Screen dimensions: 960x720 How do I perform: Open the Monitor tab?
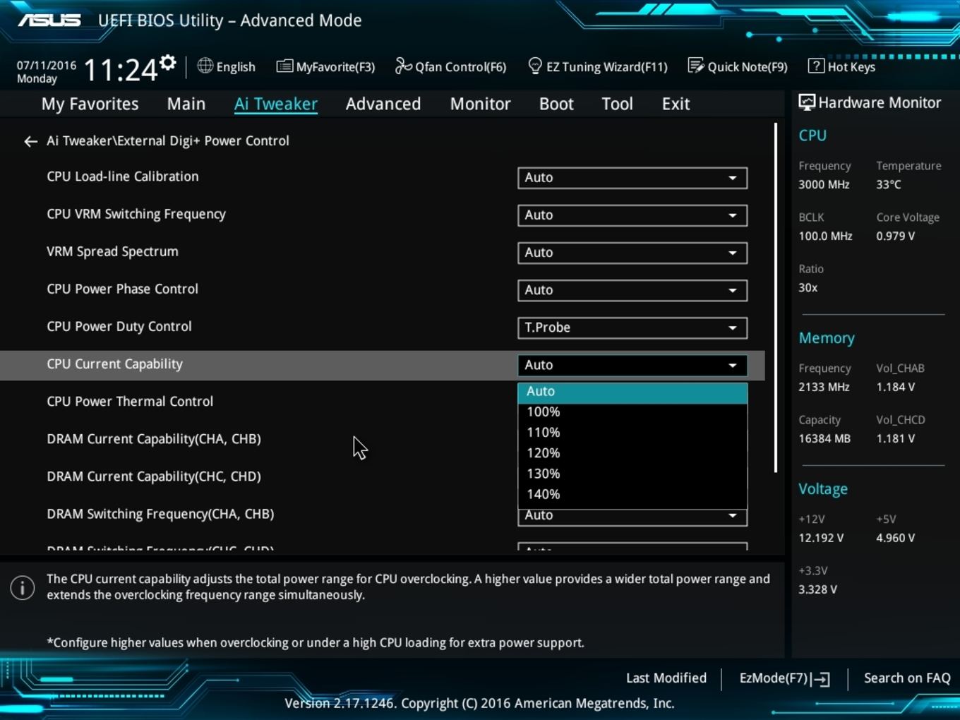[480, 104]
